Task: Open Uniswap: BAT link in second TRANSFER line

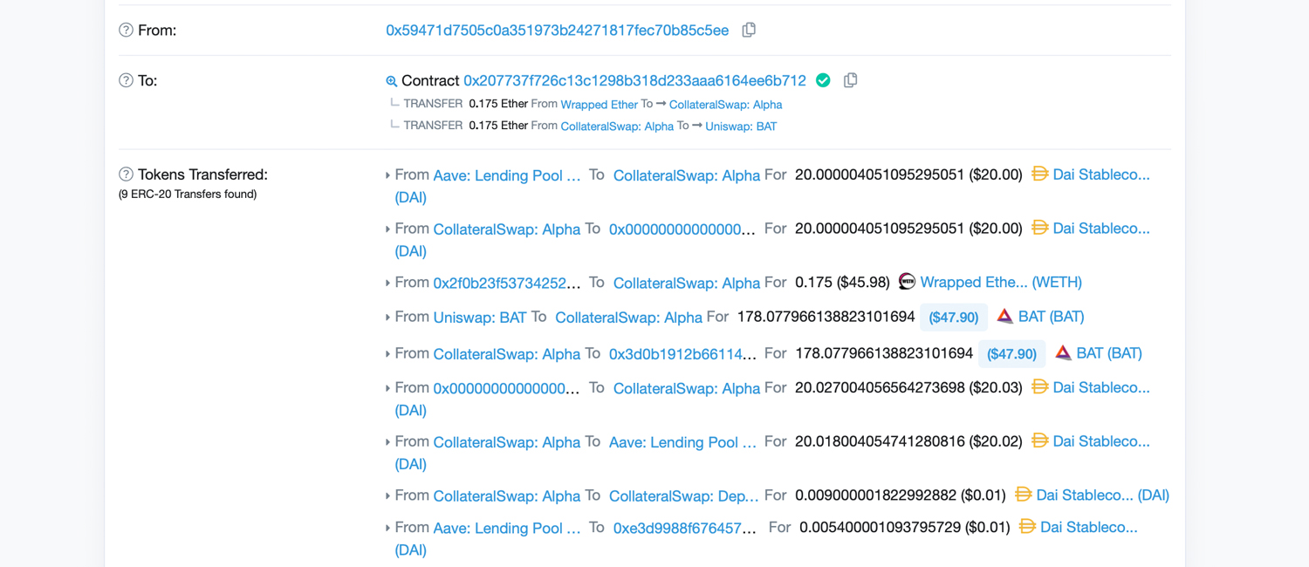Action: [x=741, y=126]
